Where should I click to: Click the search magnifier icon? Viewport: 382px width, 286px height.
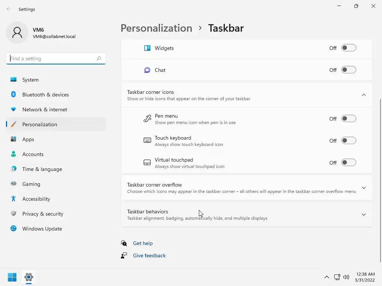(99, 58)
